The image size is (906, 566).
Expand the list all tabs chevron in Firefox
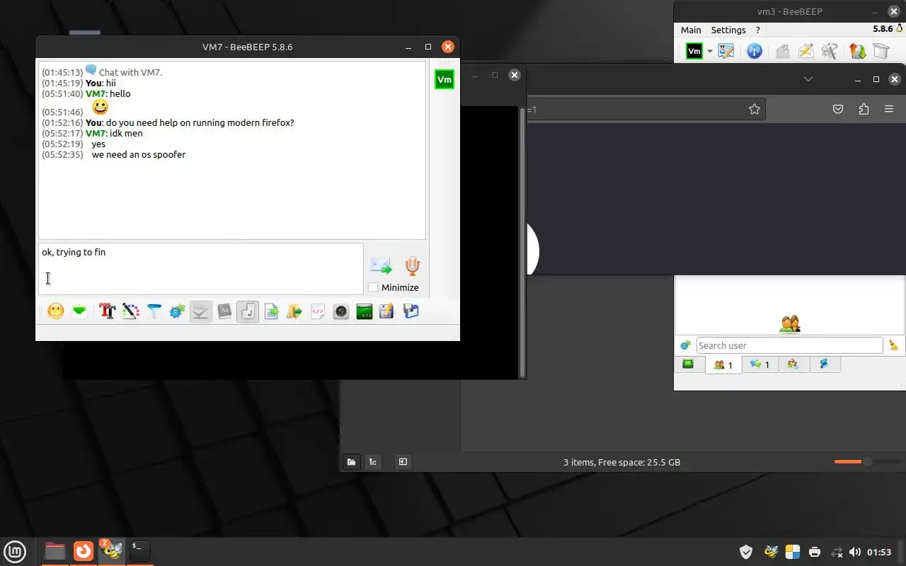pos(808,79)
